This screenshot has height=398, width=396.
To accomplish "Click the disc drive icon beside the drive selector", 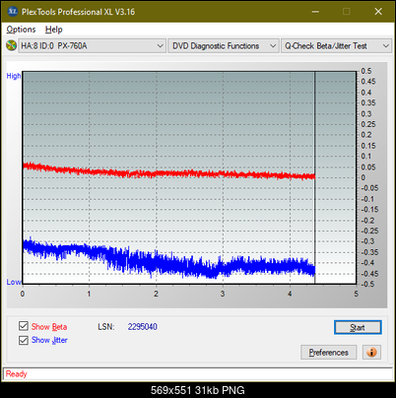I will click(11, 45).
